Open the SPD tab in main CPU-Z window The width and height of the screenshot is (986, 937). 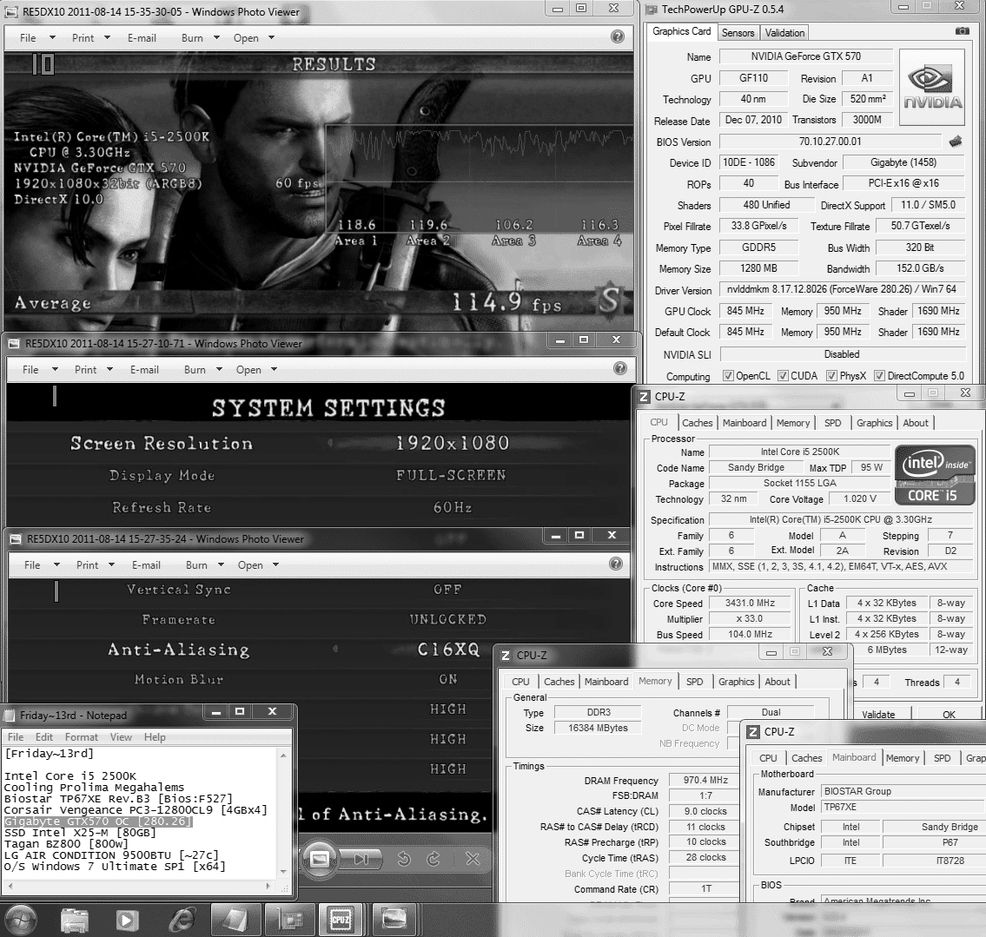[832, 423]
